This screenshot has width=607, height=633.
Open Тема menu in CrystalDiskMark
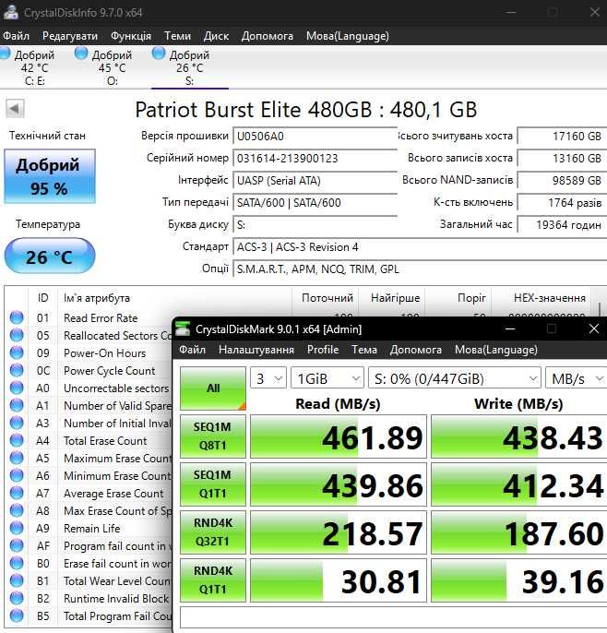(x=364, y=349)
